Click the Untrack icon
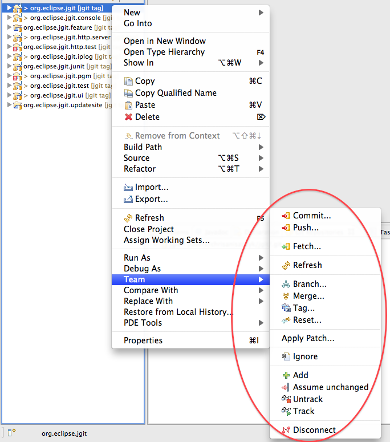Image resolution: width=390 pixels, height=442 pixels. click(286, 399)
